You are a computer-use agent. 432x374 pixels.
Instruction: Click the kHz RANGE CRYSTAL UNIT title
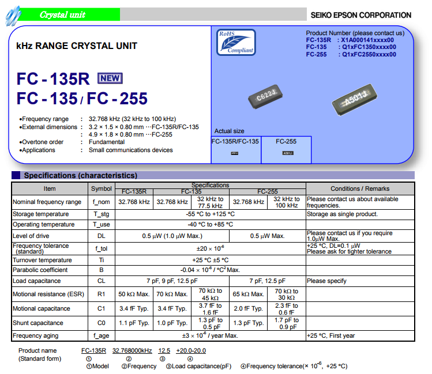[77, 46]
